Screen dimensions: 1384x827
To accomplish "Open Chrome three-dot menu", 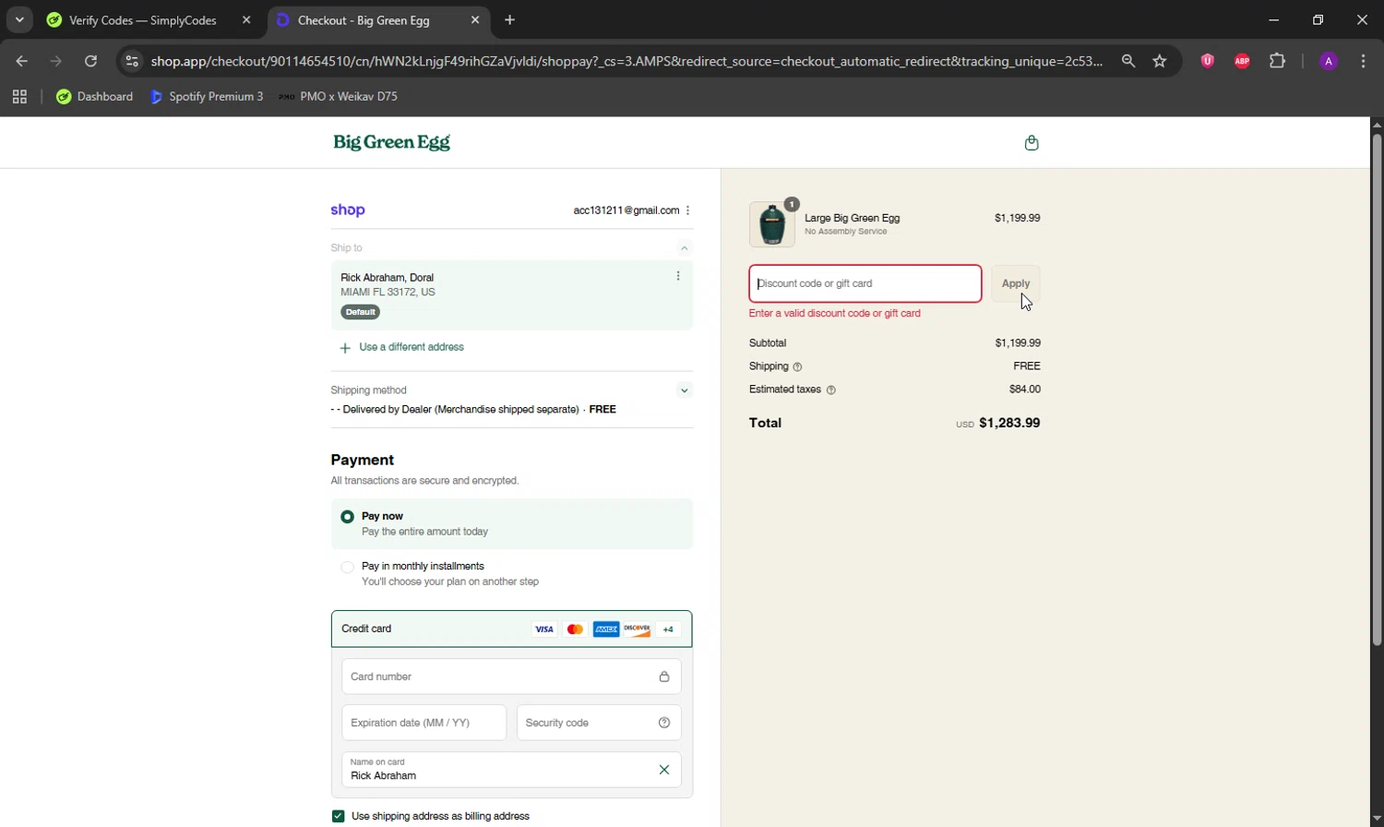I will 1364,61.
